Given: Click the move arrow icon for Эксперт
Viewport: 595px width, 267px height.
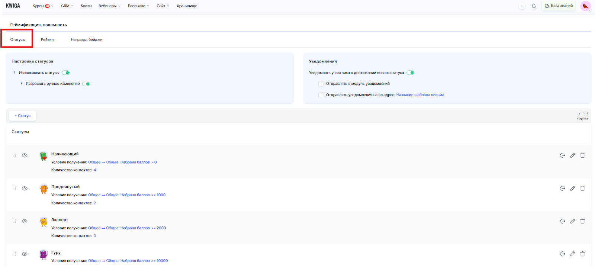Looking at the screenshot, I should (562, 221).
